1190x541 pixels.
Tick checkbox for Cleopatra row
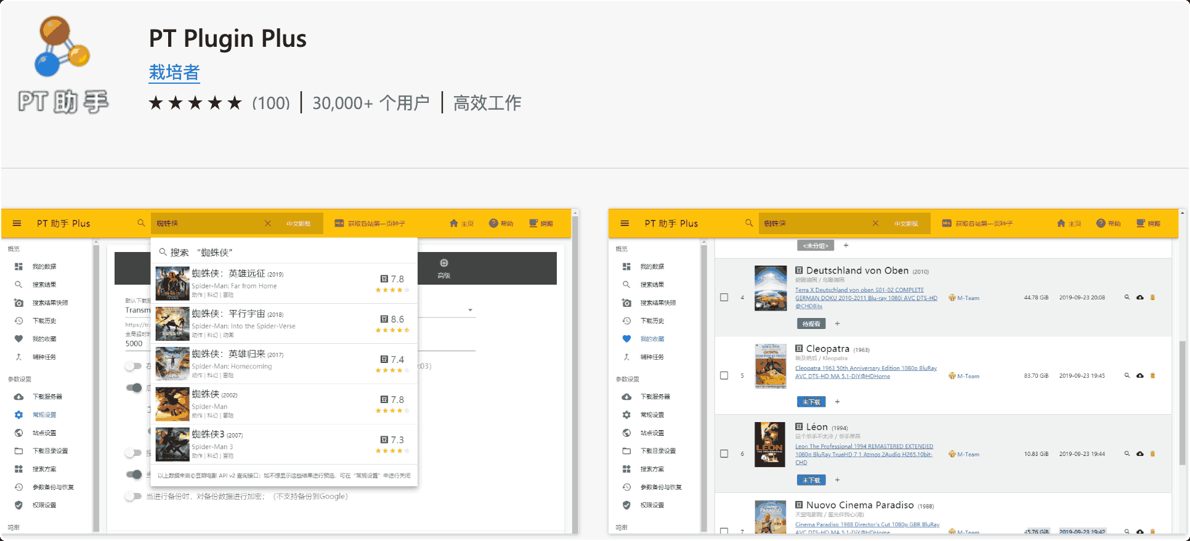coord(724,376)
